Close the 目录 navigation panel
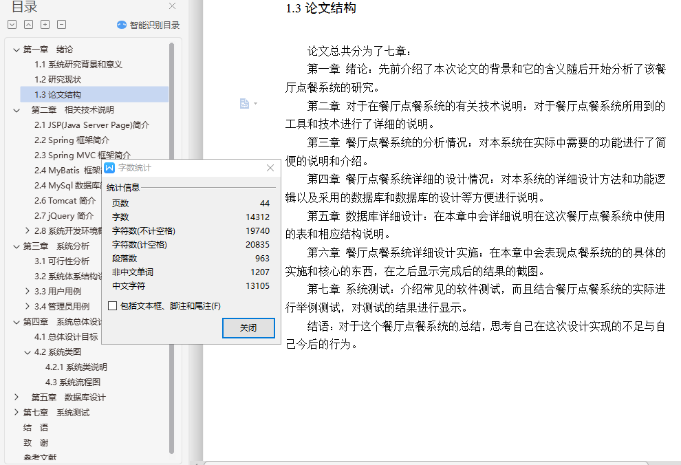This screenshot has height=465, width=681. pyautogui.click(x=173, y=6)
